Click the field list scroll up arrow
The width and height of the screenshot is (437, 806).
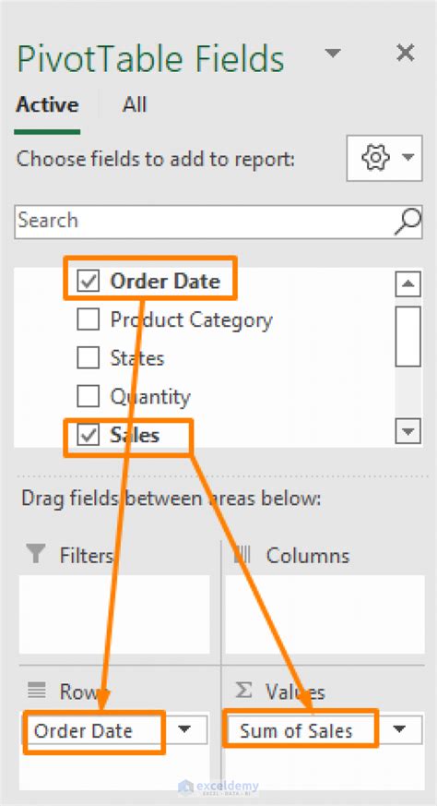point(408,283)
